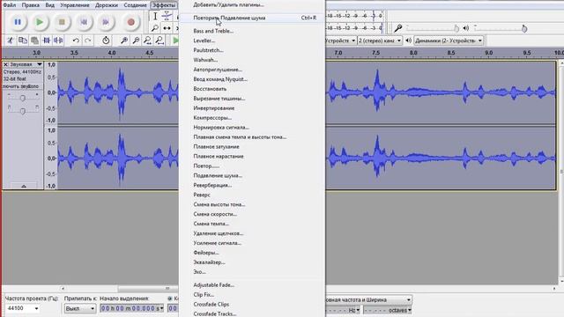This screenshot has height=317, width=564.
Task: Click the Pause transport button
Action: [x=18, y=22]
